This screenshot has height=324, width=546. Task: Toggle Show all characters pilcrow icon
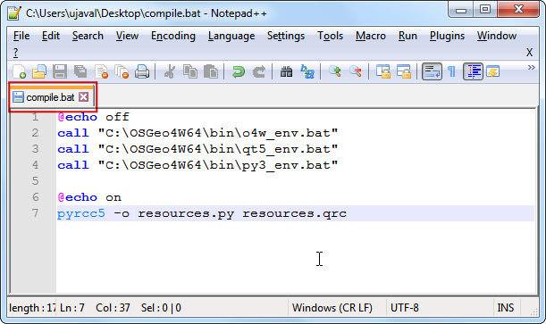point(451,71)
